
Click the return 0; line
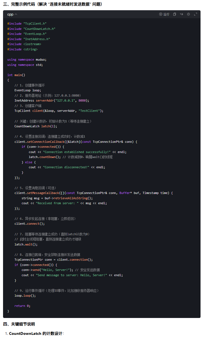tap(22, 306)
